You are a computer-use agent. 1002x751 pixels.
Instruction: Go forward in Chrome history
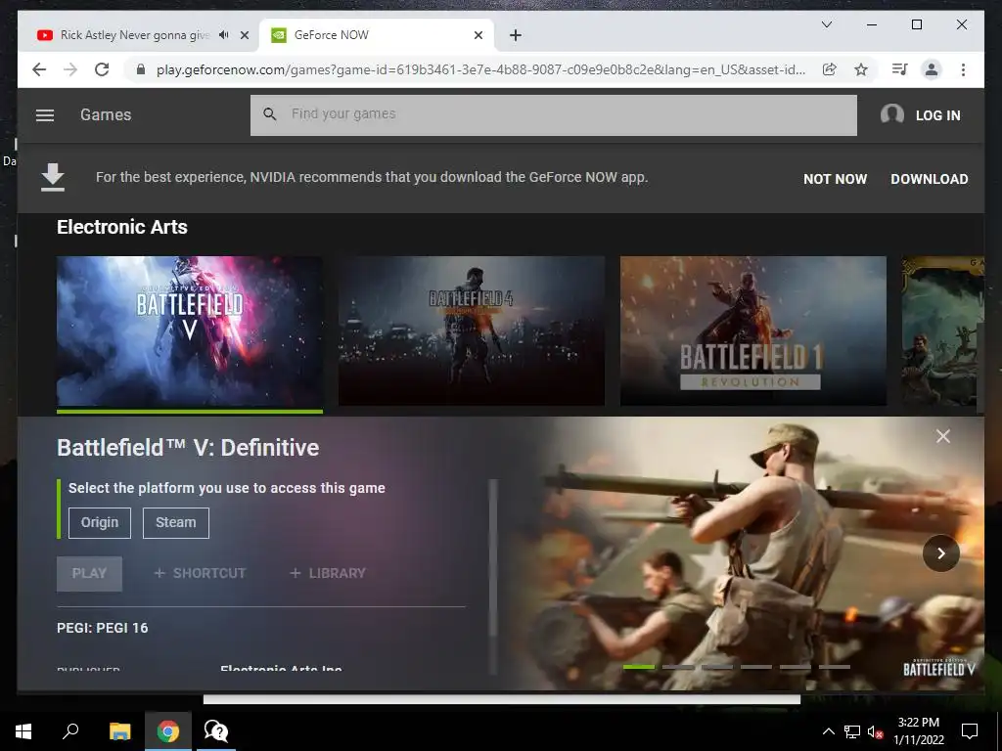point(70,69)
